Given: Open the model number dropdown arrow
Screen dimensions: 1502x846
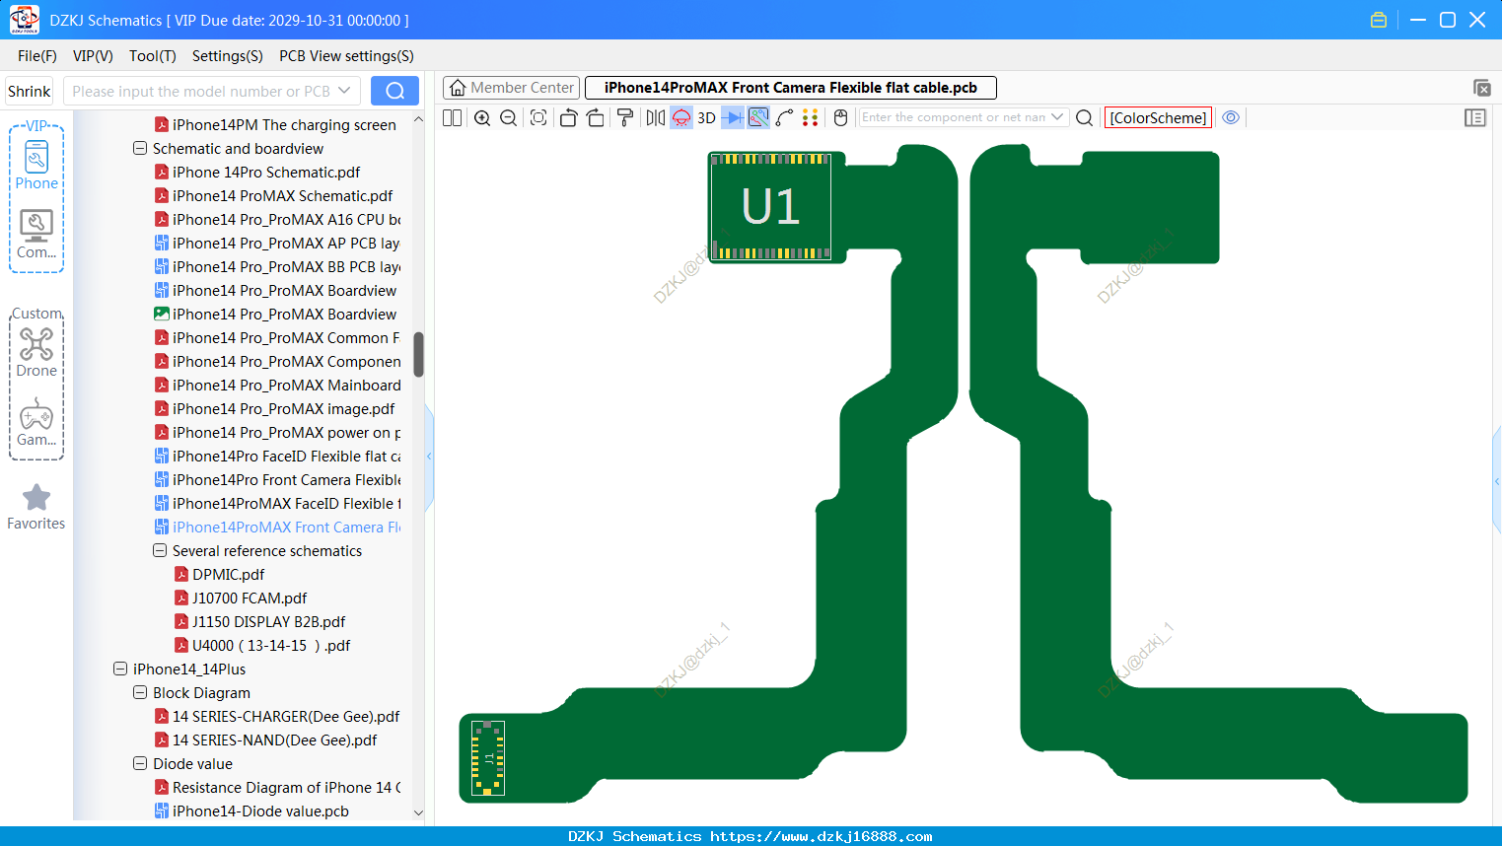Looking at the screenshot, I should click(344, 91).
